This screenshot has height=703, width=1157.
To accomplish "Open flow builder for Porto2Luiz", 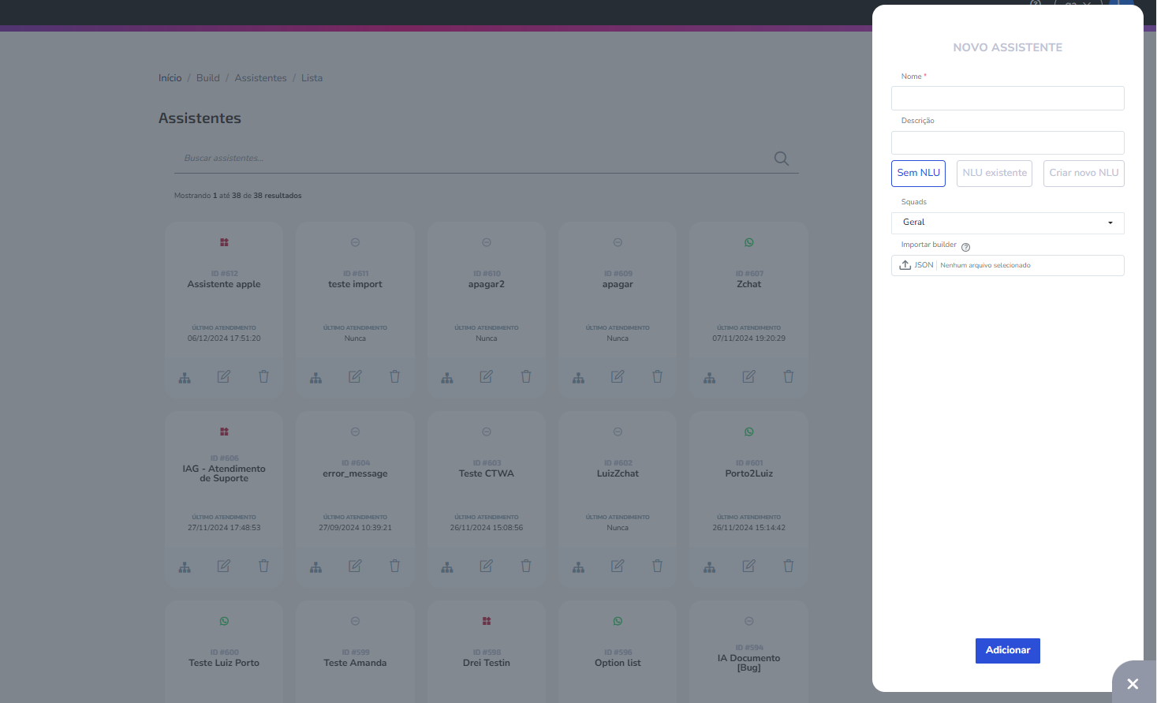I will [x=710, y=567].
